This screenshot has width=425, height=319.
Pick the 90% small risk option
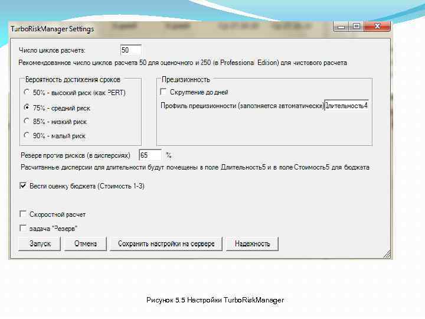pos(27,135)
